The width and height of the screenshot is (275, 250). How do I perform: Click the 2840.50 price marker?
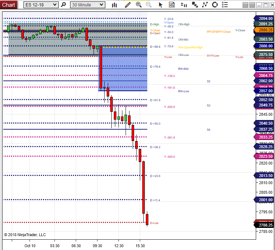pyautogui.click(x=264, y=123)
